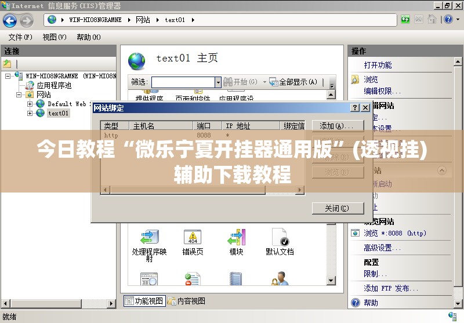The image size is (464, 323).
Task: Open 处理程序映射 feature icon
Action: click(x=150, y=237)
